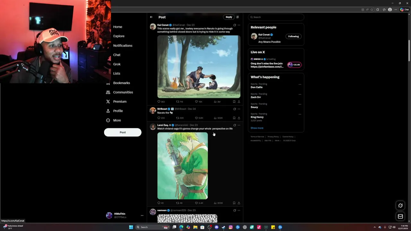The image size is (411, 231).
Task: Open more options for Don Callis trend
Action: [300, 85]
